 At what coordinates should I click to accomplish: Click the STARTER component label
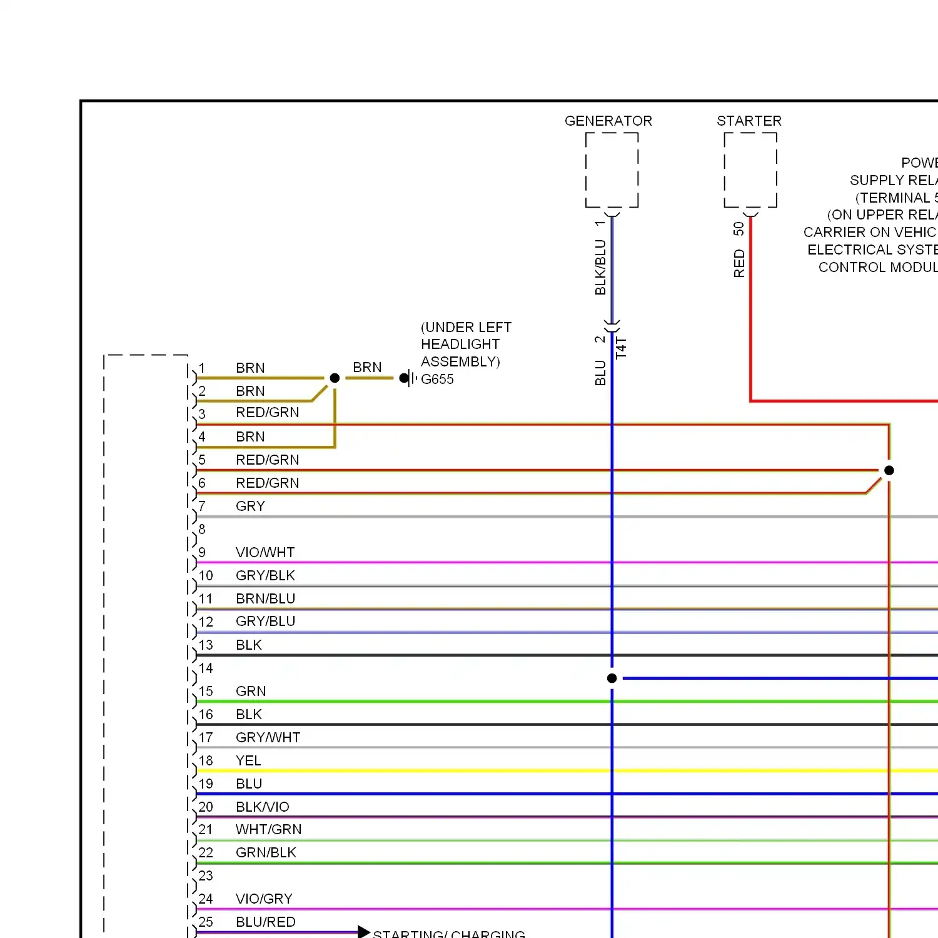point(749,121)
